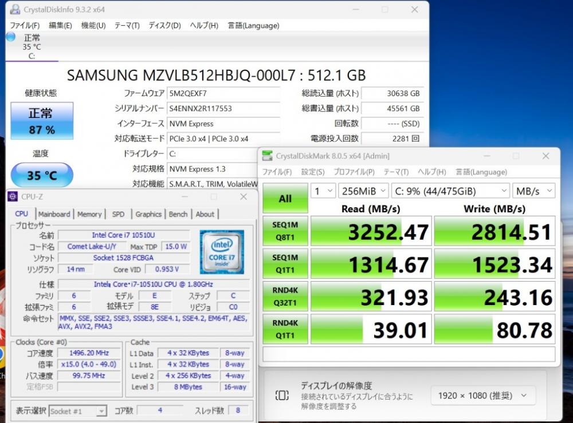Click the CPU name Intel Core i7 10510U
Image resolution: width=573 pixels, height=423 pixels.
coord(124,235)
